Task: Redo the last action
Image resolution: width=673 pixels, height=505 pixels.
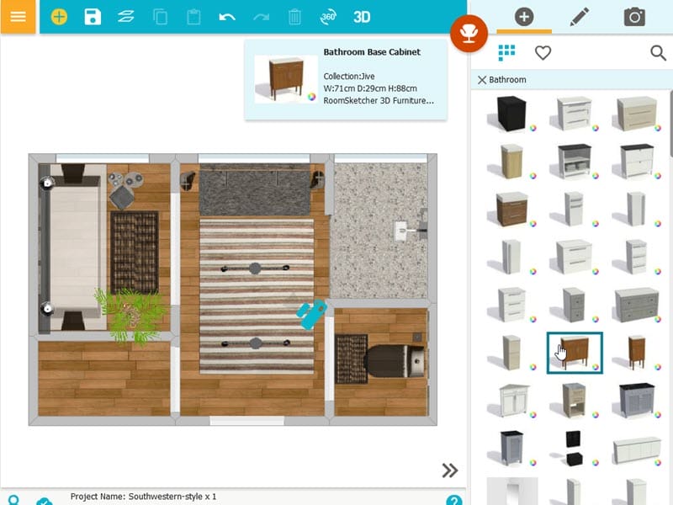Action: tap(261, 16)
